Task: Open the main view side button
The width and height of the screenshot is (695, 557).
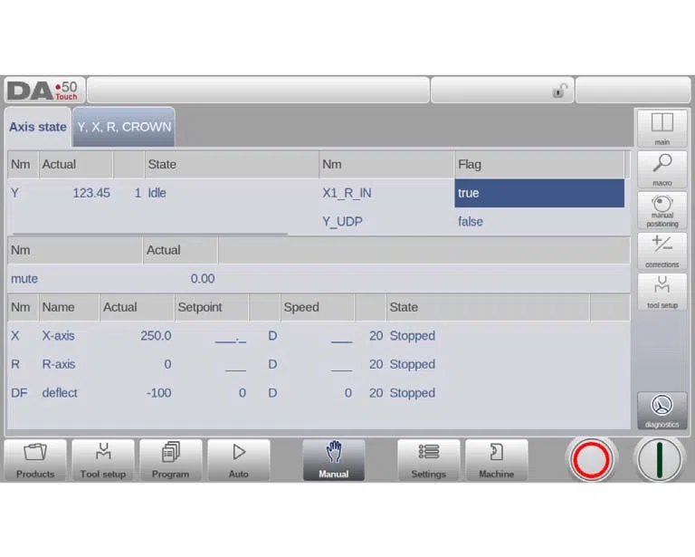Action: point(662,129)
